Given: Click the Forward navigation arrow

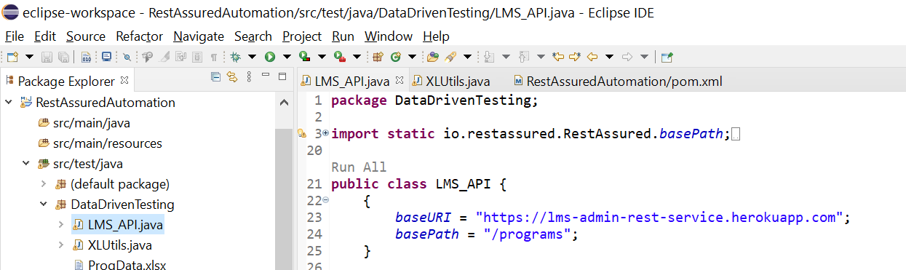Looking at the screenshot, I should [627, 57].
